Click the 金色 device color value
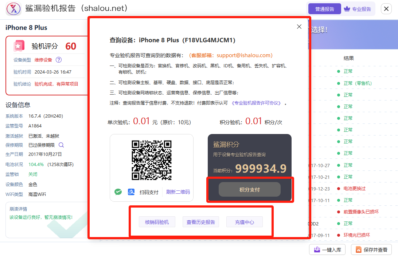The height and width of the screenshot is (256, 398). click(x=33, y=185)
